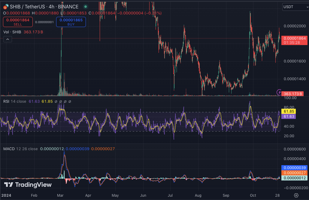This screenshot has height=200, width=309.
Task: Click the TradingView logo
Action: (x=28, y=185)
